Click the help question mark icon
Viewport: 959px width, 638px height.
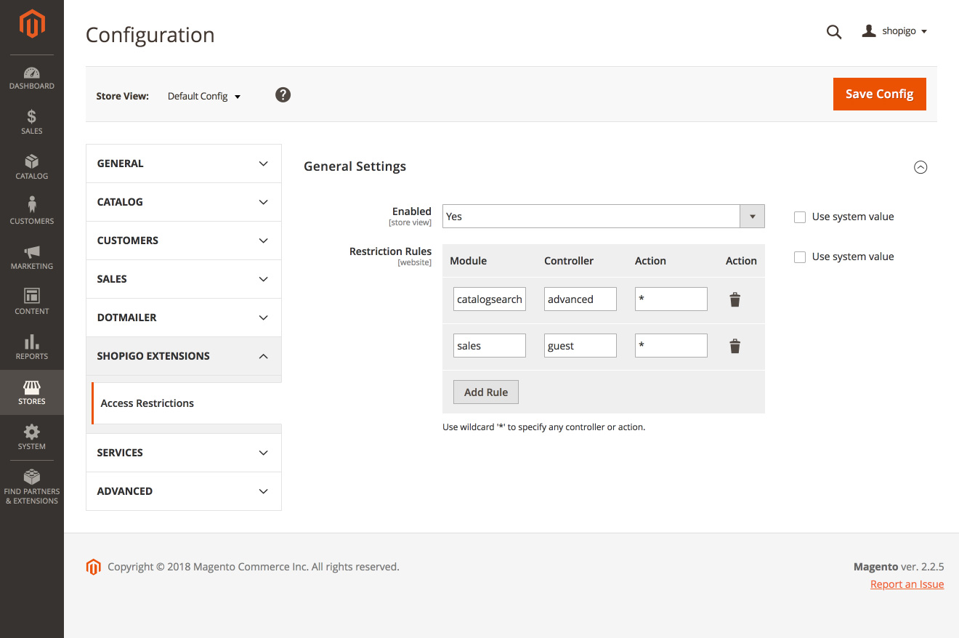[283, 95]
